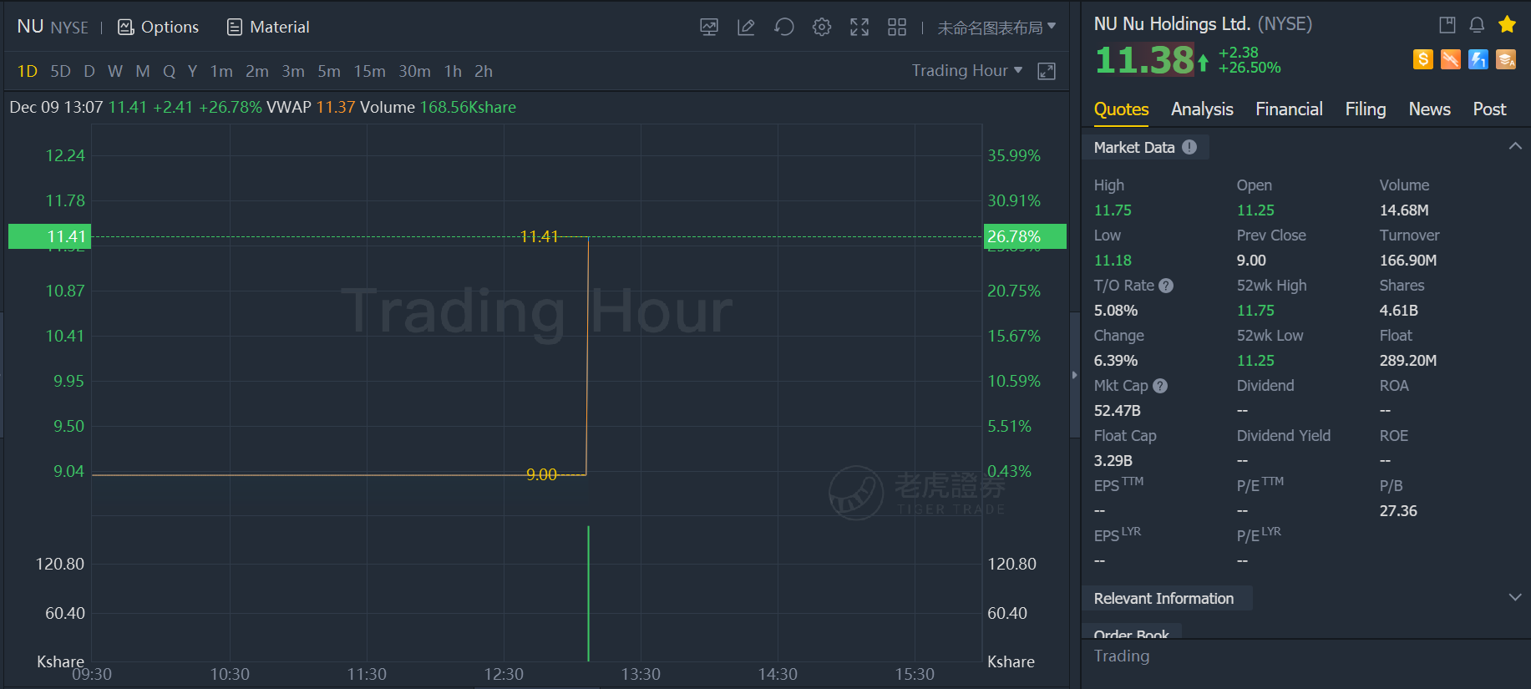Open the multi-chart grid layout icon
Image resolution: width=1531 pixels, height=689 pixels.
point(897,28)
